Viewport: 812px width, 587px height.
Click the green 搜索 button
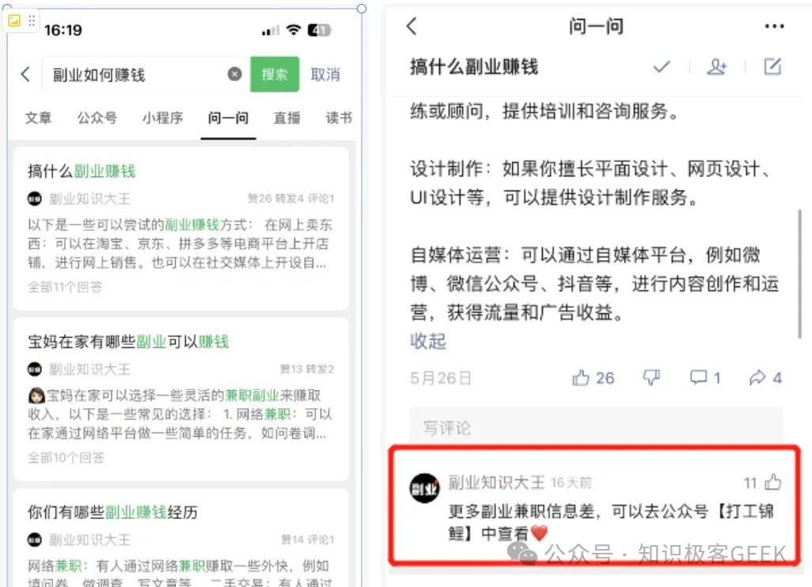tap(275, 74)
